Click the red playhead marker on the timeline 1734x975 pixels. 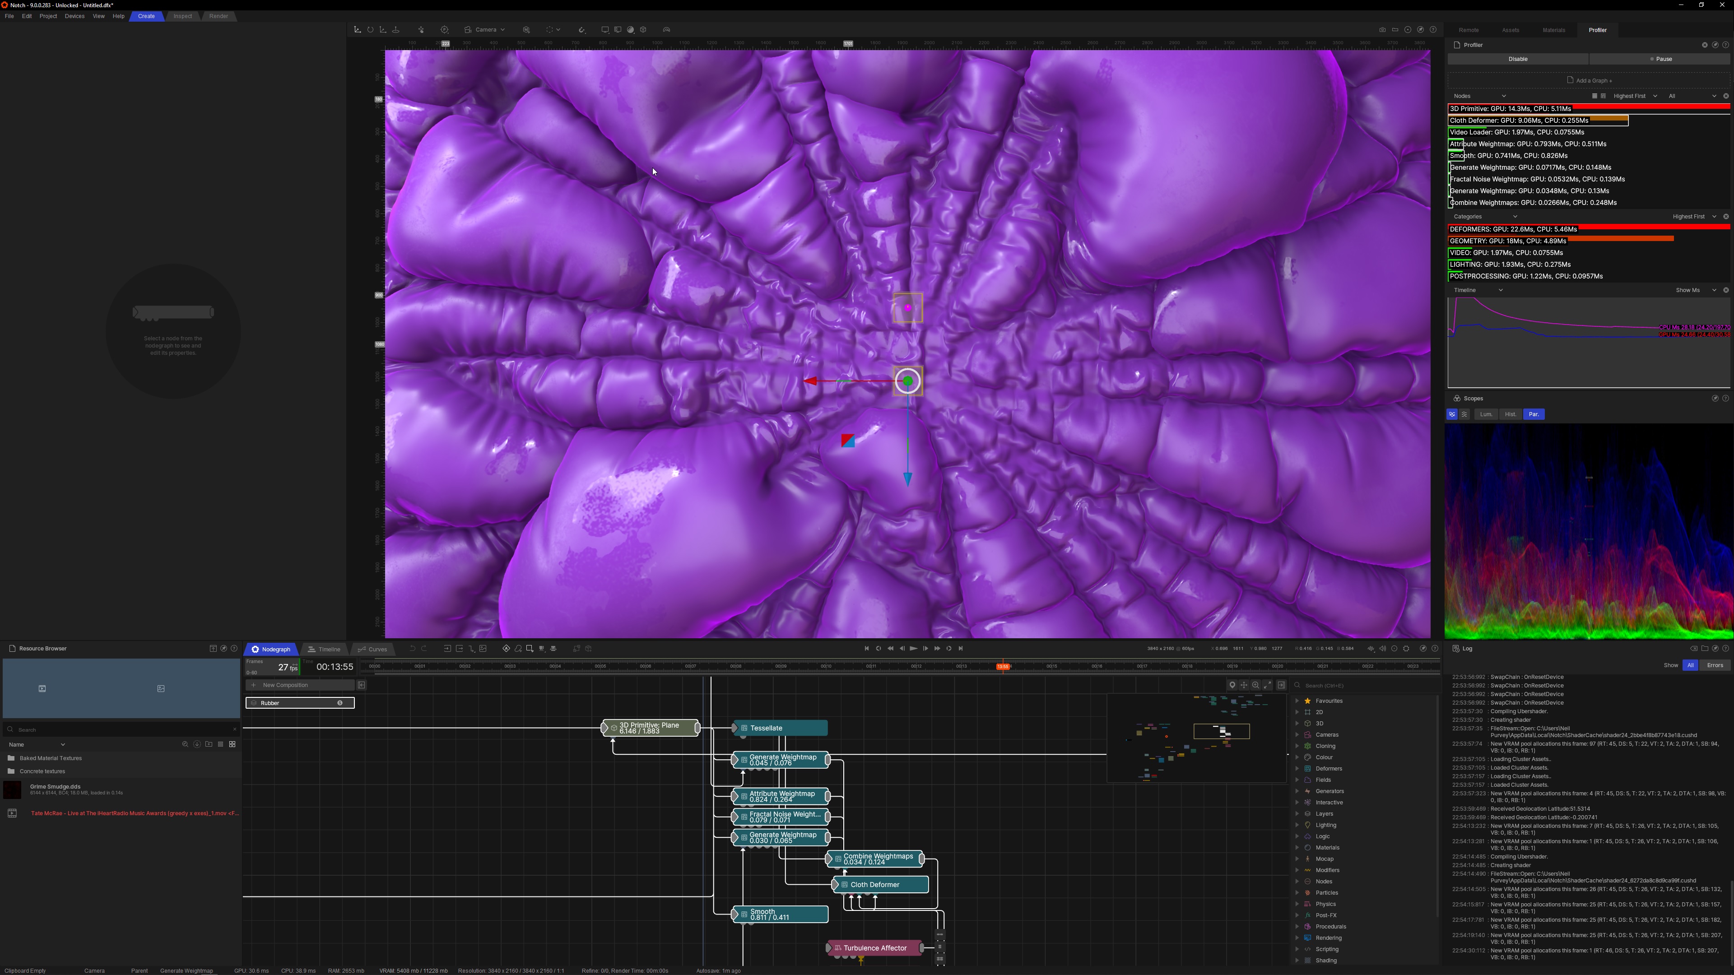(1003, 666)
